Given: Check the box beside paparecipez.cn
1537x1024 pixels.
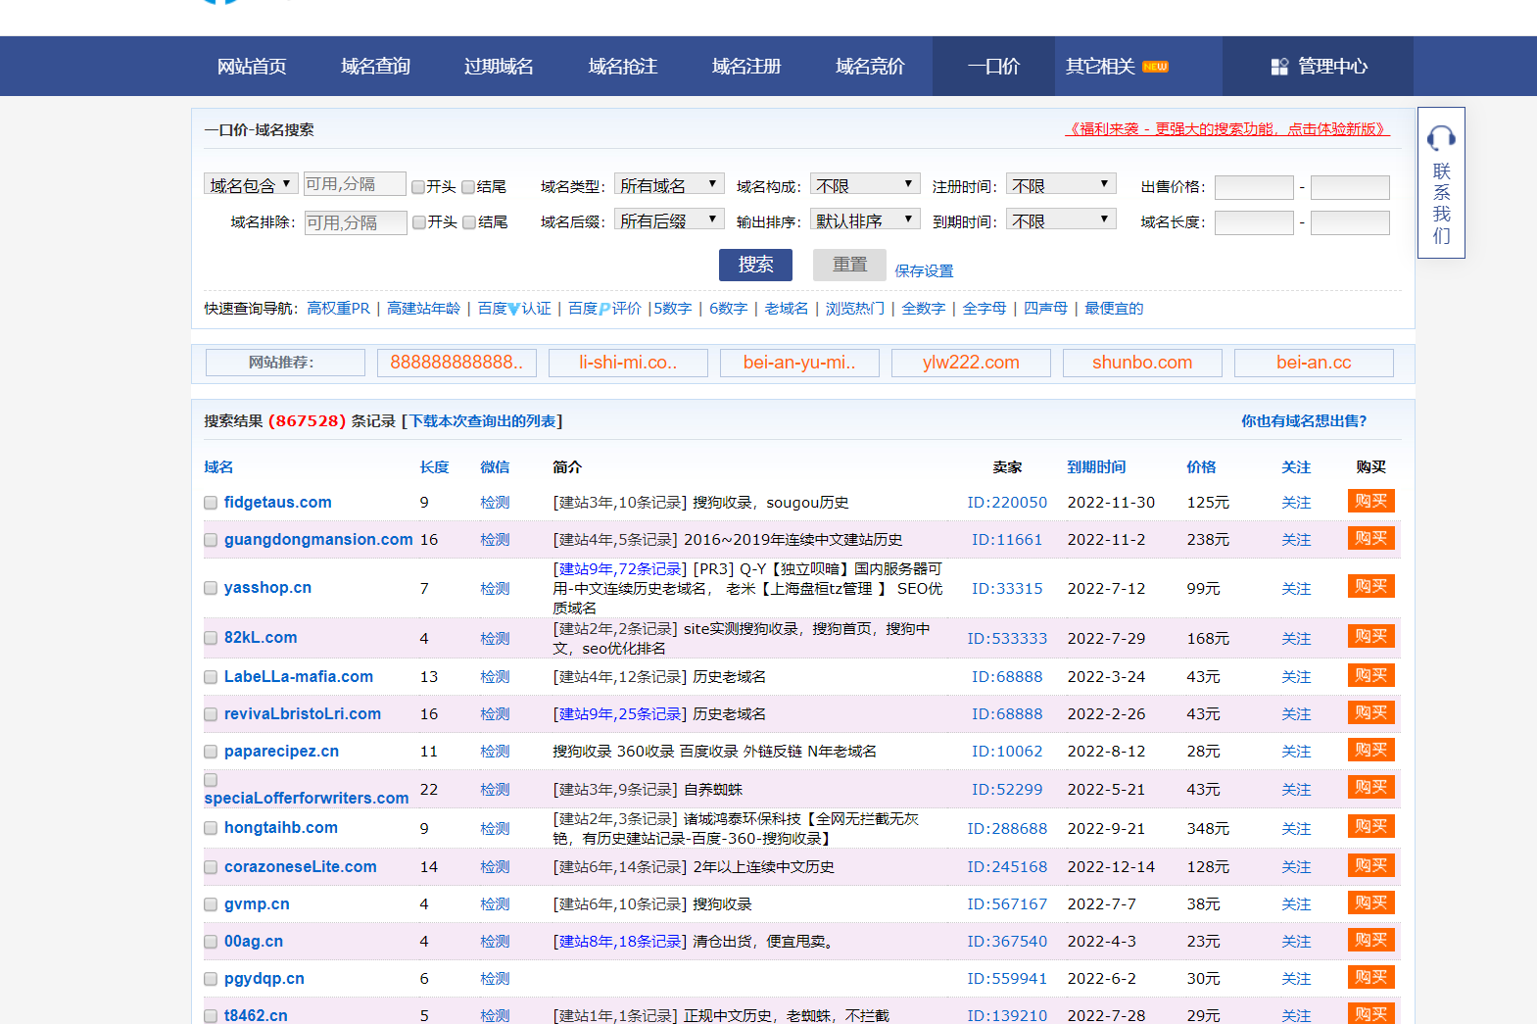Looking at the screenshot, I should [x=211, y=752].
